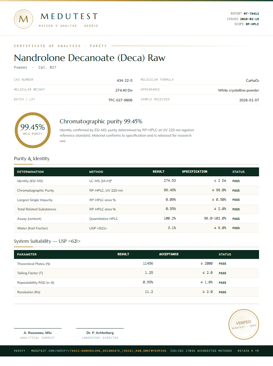Viewport: 273px width, 366px height.
Task: Click the gold Verified Medutest seal
Action: 243,324
